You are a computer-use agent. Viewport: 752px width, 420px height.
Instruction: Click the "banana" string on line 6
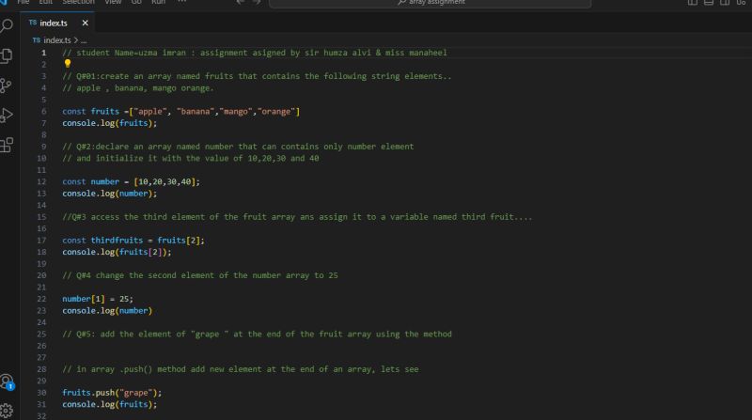pos(196,111)
